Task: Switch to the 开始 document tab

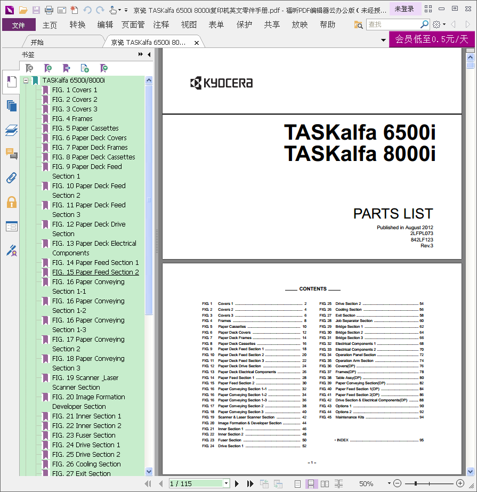Action: click(x=37, y=42)
